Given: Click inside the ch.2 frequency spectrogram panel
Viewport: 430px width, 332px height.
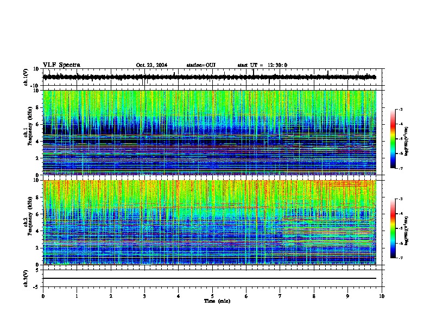Looking at the screenshot, I should [x=209, y=222].
